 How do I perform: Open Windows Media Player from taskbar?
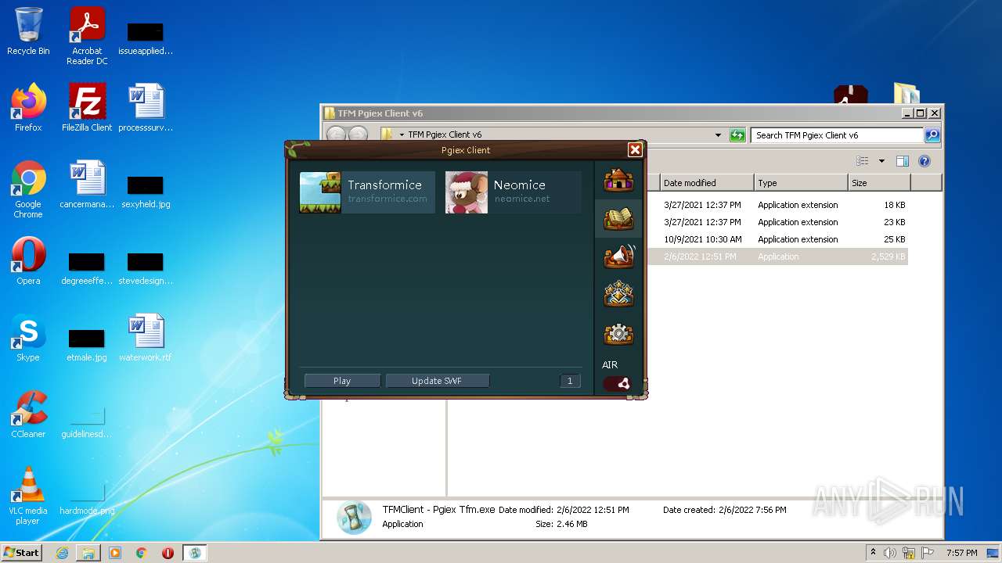click(x=115, y=553)
